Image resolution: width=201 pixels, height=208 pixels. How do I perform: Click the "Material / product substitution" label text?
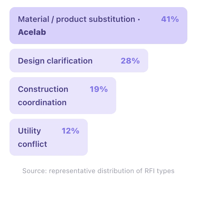[76, 19]
